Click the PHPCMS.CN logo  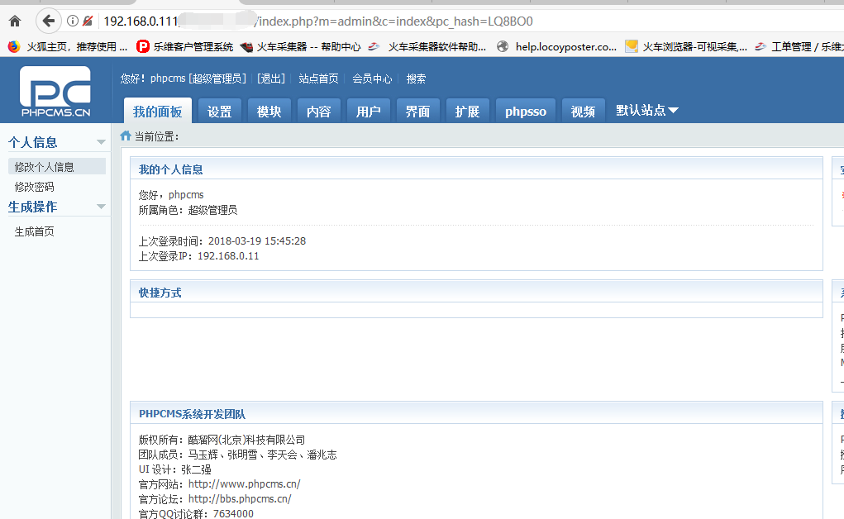(x=55, y=90)
